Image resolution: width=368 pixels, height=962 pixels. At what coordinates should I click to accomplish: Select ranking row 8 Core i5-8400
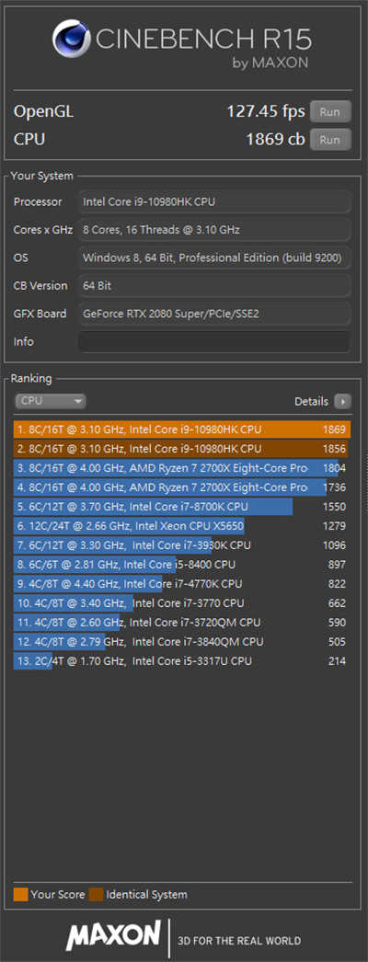182,565
